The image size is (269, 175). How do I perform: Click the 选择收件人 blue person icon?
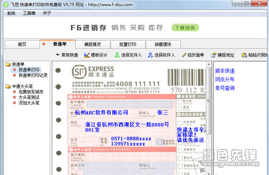(150, 55)
